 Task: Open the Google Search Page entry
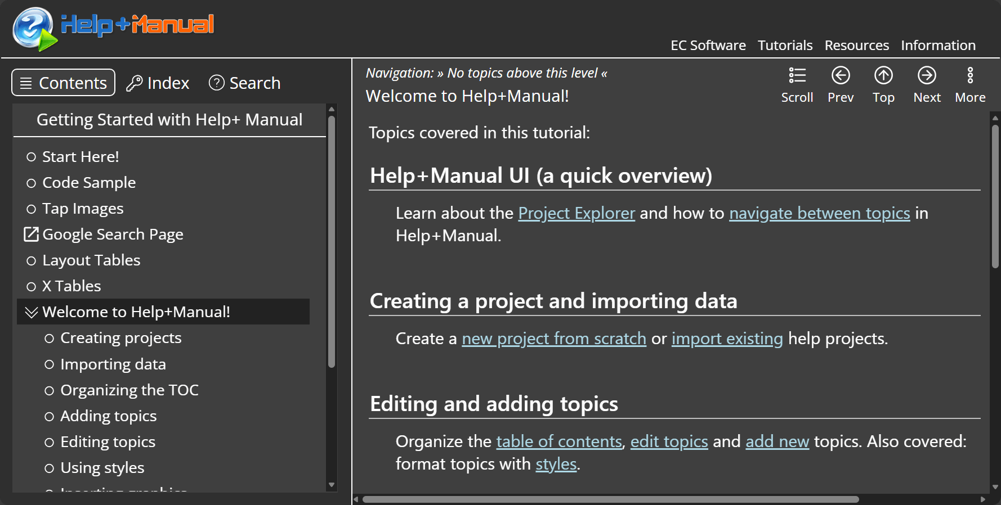(x=113, y=235)
